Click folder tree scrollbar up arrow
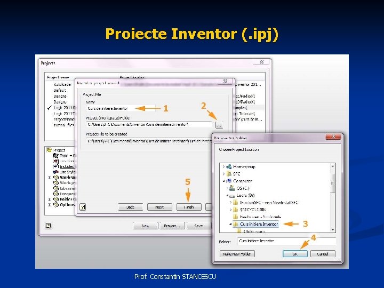This screenshot has width=384, height=288. [x=333, y=166]
